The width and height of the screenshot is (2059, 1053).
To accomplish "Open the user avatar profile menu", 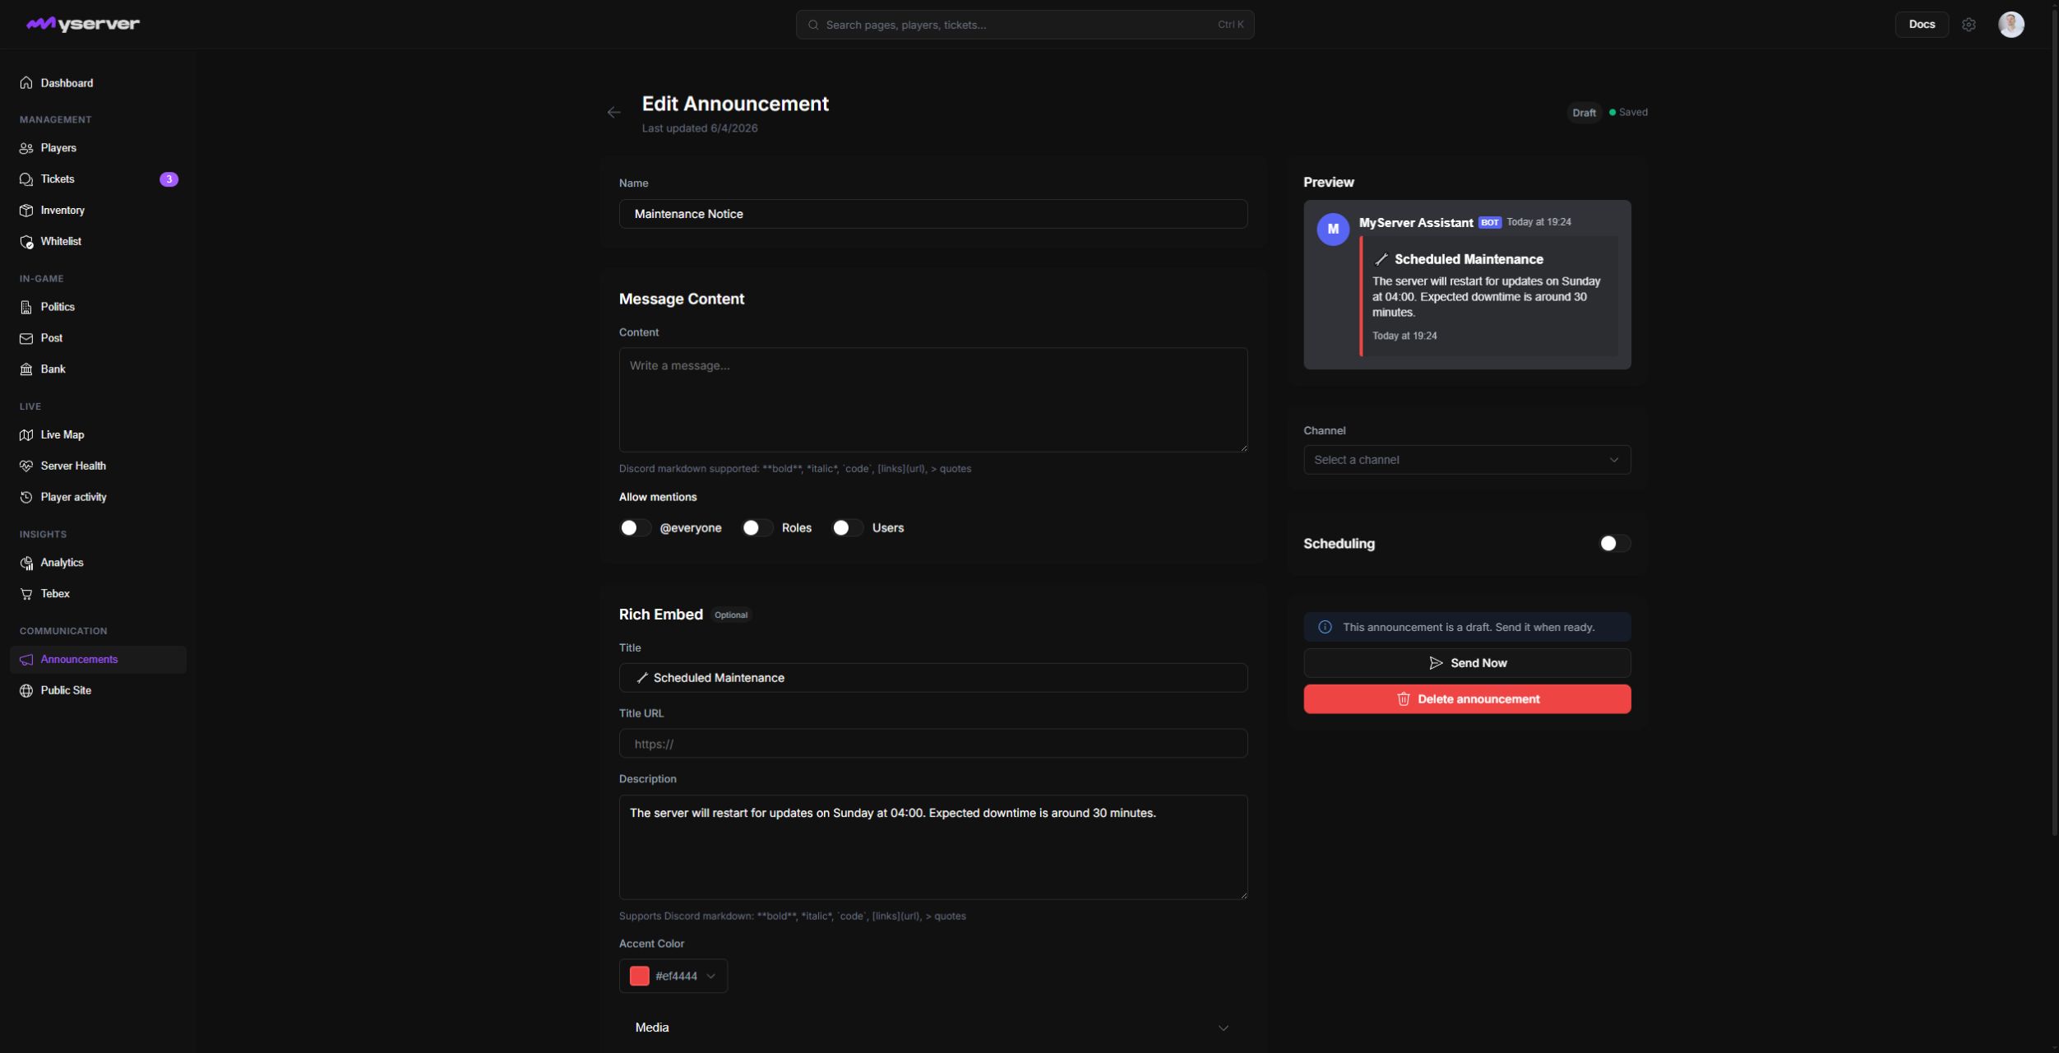I will click(2010, 25).
